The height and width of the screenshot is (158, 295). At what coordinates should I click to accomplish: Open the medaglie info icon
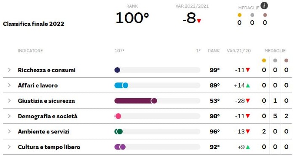coord(264,5)
